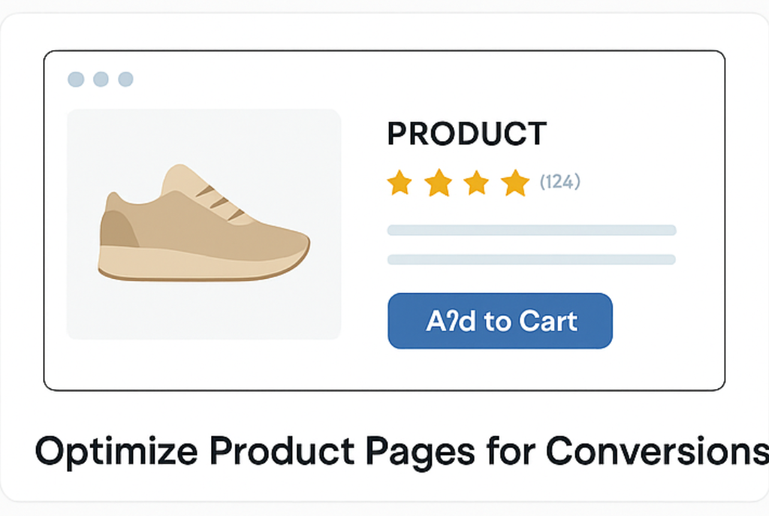Viewport: 769px width, 516px height.
Task: Click the upper gray description line
Action: pyautogui.click(x=532, y=230)
